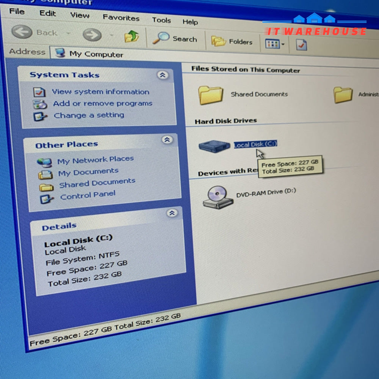
Task: Click the View system information icon
Action: 39,92
